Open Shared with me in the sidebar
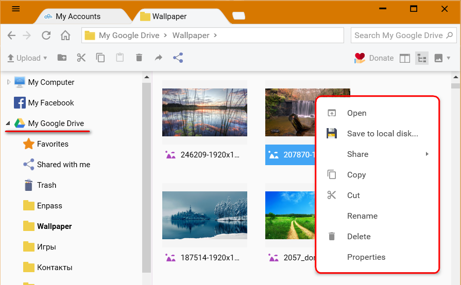Image resolution: width=461 pixels, height=285 pixels. click(63, 165)
